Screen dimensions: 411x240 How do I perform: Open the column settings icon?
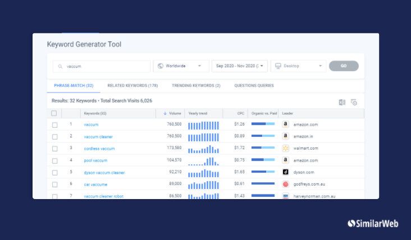pos(354,102)
